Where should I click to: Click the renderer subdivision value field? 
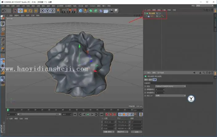(x=160, y=92)
